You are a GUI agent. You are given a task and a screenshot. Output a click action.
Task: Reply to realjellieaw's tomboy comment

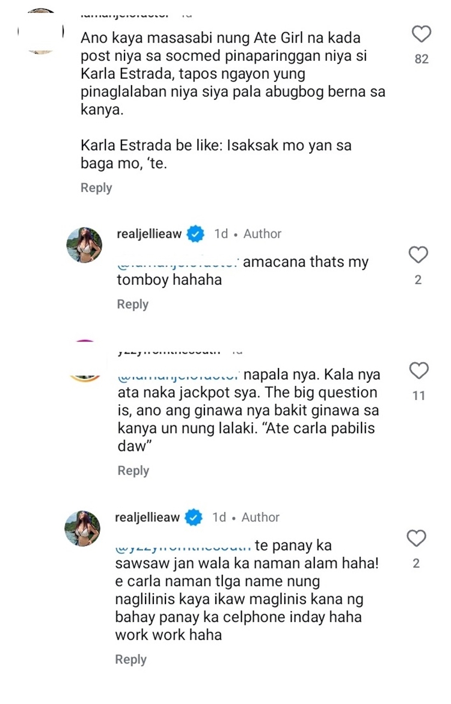[133, 304]
